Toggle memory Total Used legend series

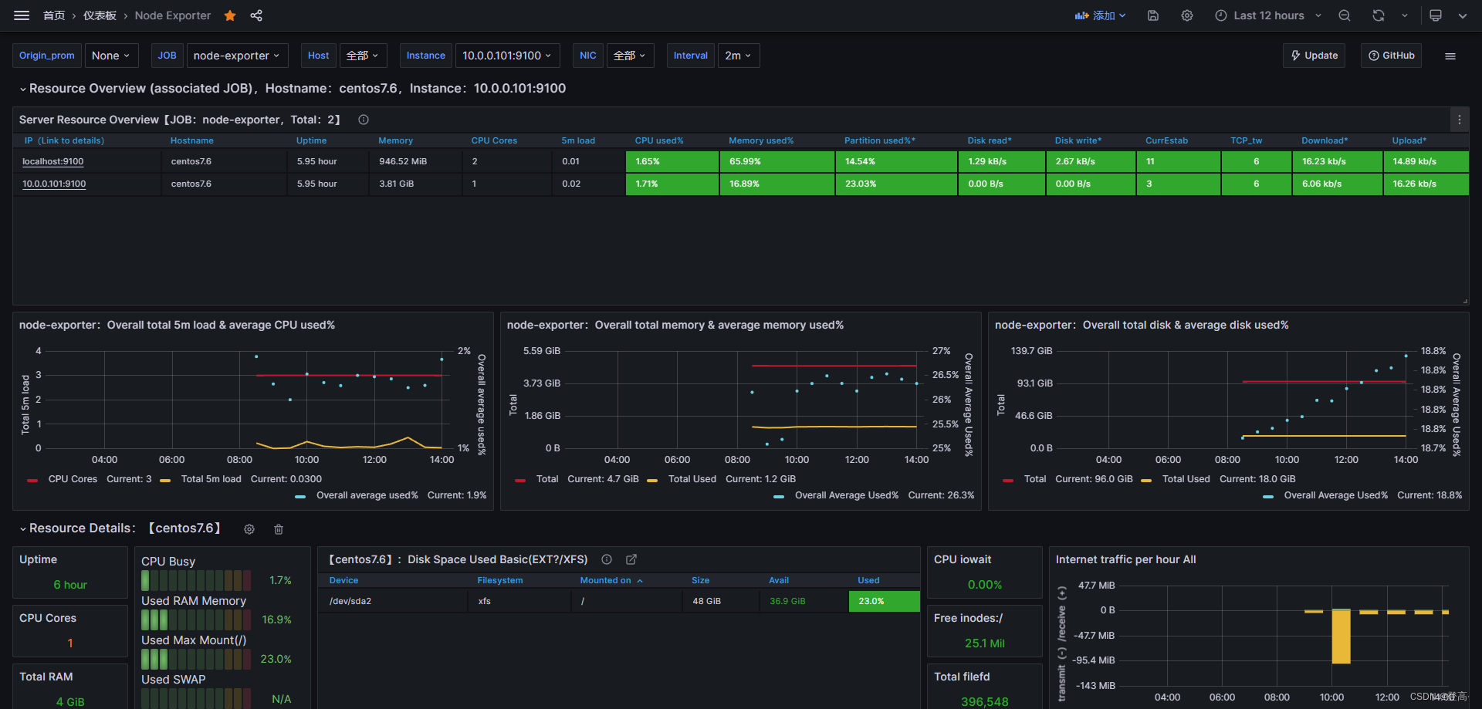coord(692,479)
